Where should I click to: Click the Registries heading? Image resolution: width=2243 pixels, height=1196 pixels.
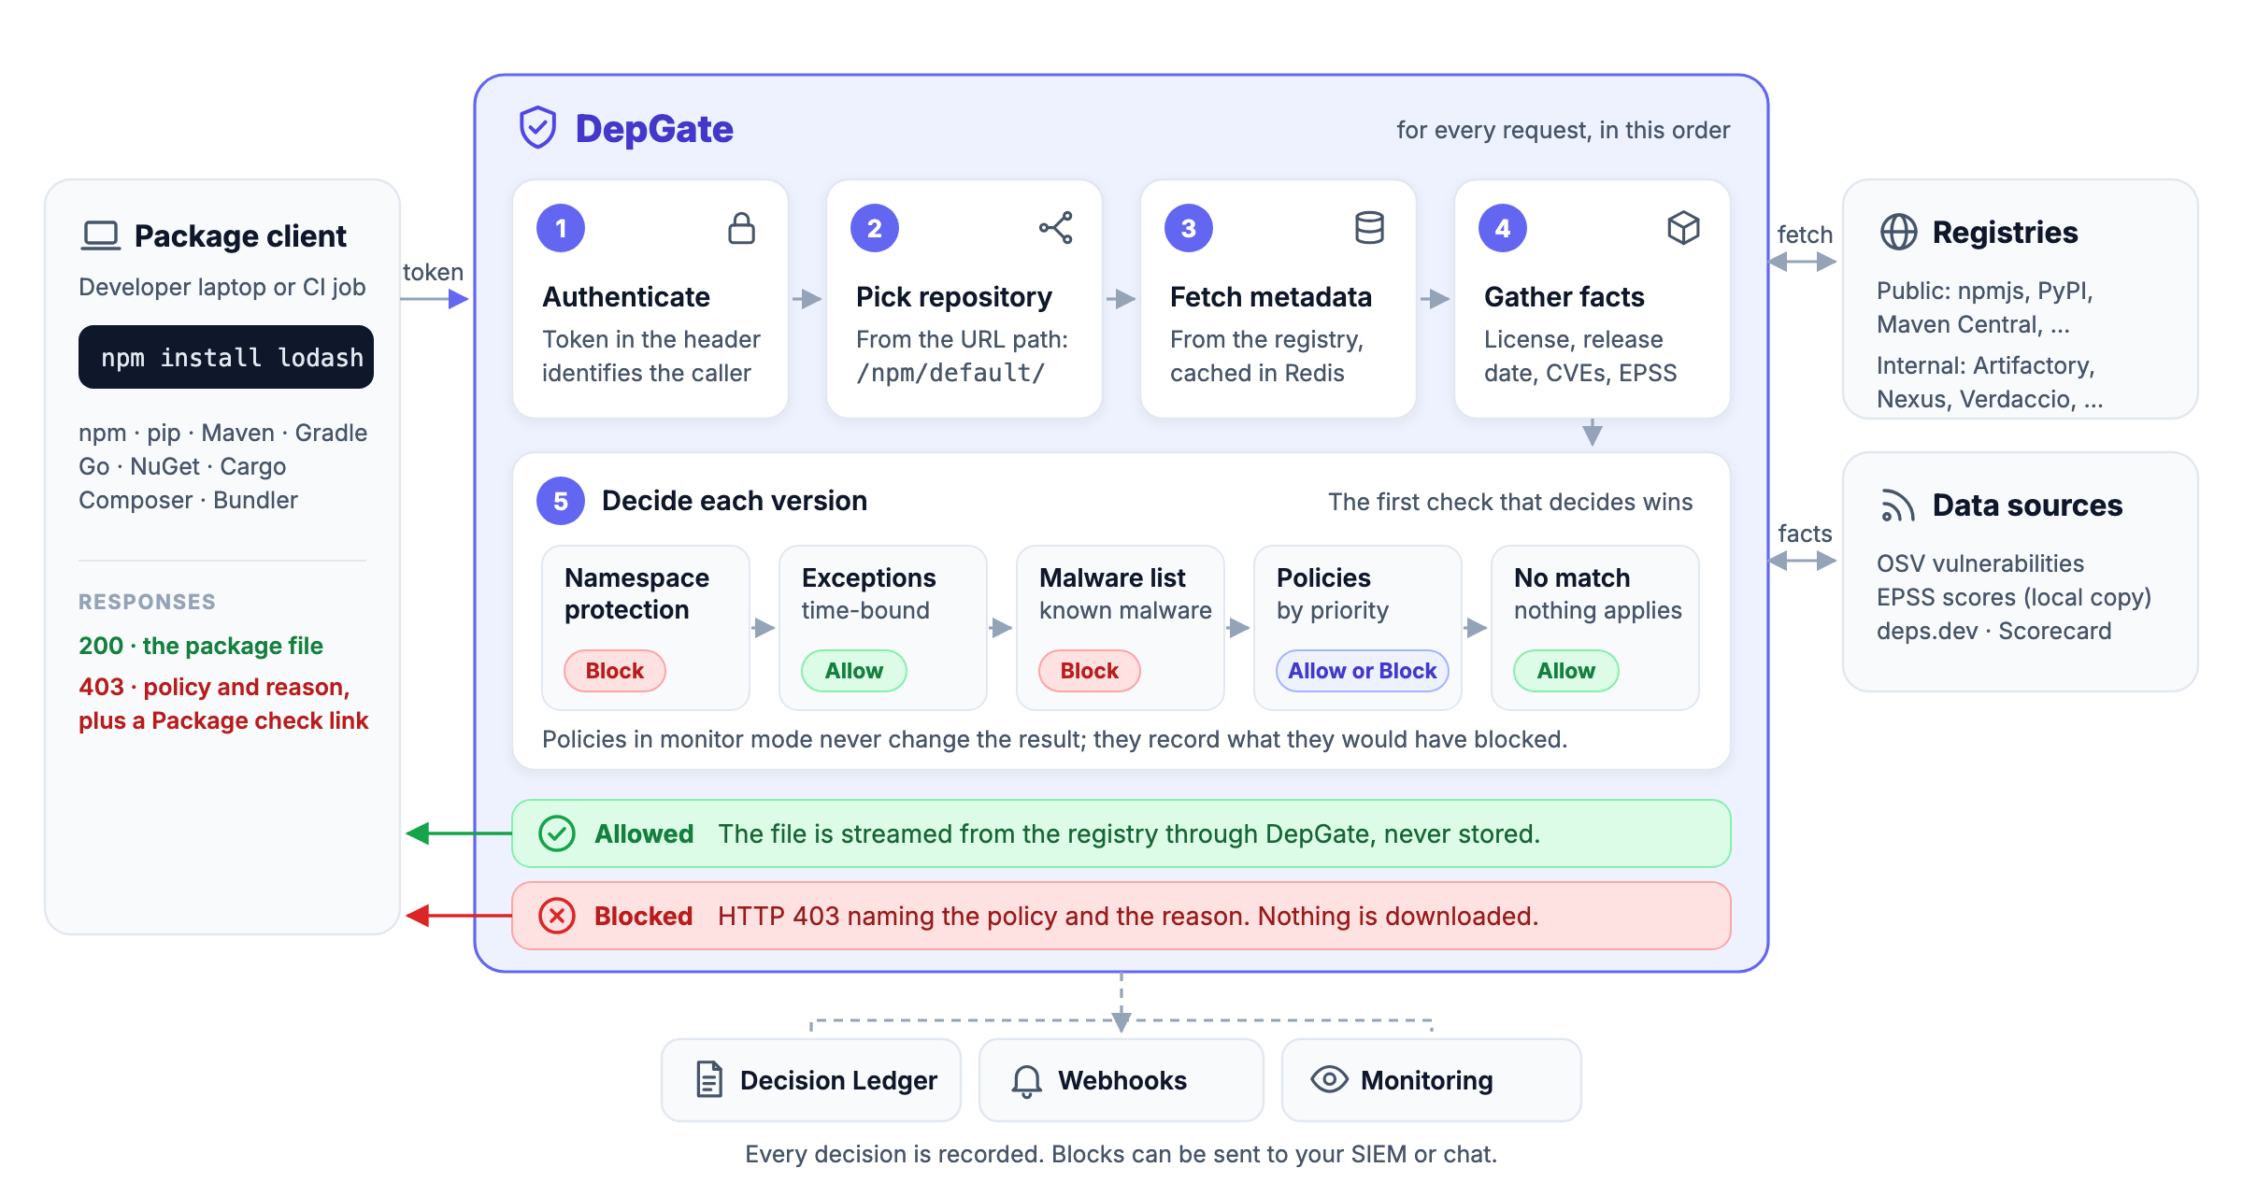pyautogui.click(x=2005, y=232)
